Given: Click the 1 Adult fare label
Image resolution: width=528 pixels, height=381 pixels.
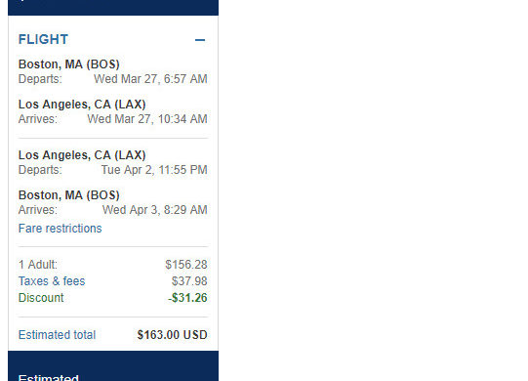Looking at the screenshot, I should (38, 265).
